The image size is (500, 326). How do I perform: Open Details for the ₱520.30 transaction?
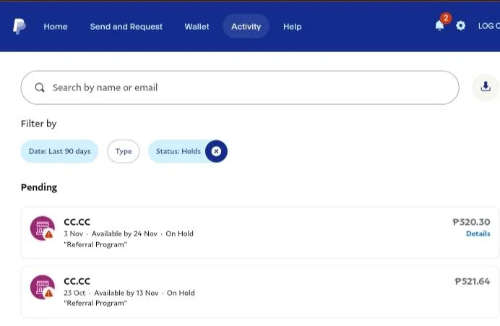(478, 233)
